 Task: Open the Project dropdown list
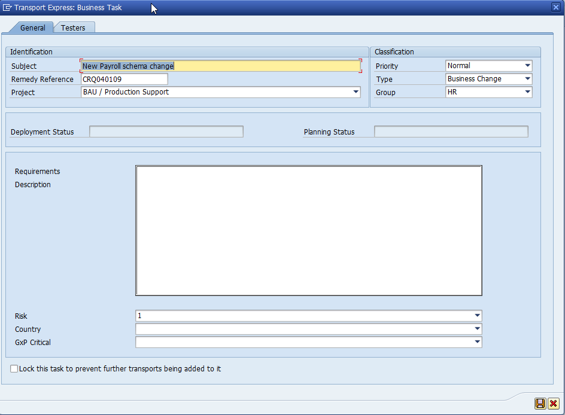coord(356,91)
